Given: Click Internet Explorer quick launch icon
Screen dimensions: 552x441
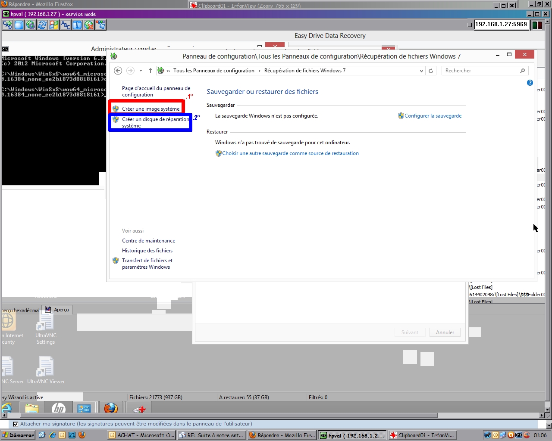Looking at the screenshot, I should coord(52,435).
